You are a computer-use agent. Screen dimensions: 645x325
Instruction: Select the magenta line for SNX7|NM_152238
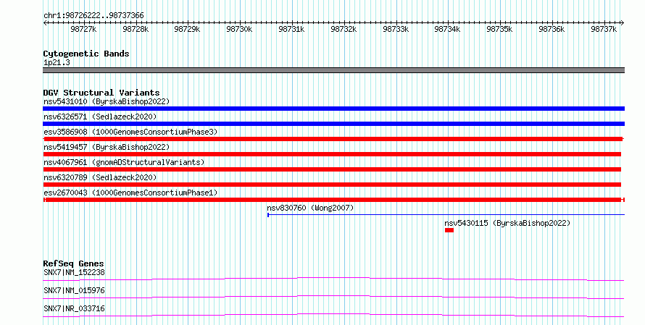tap(333, 279)
